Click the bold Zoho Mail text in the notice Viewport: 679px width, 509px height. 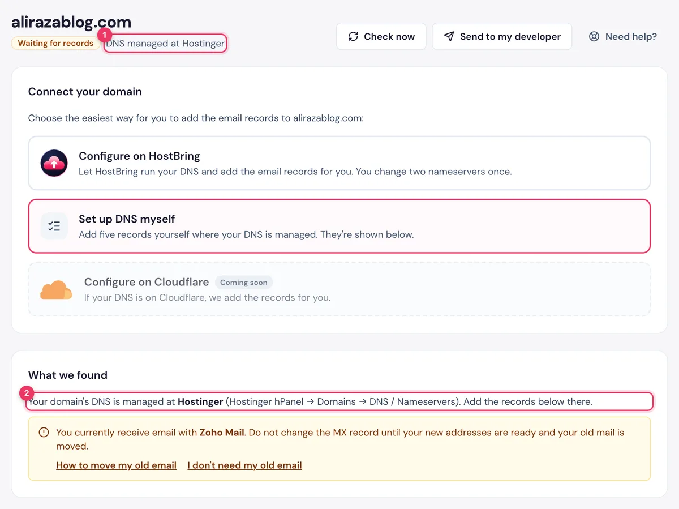point(222,433)
